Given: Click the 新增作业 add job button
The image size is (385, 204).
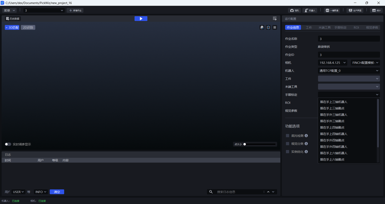Looking at the screenshot, I should click(x=75, y=10).
